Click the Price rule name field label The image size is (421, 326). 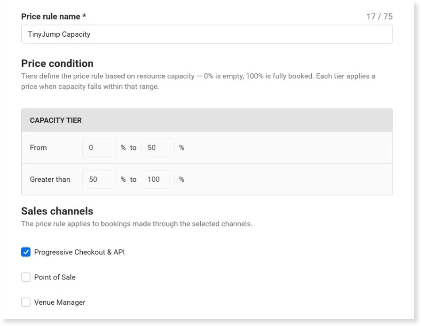[54, 16]
